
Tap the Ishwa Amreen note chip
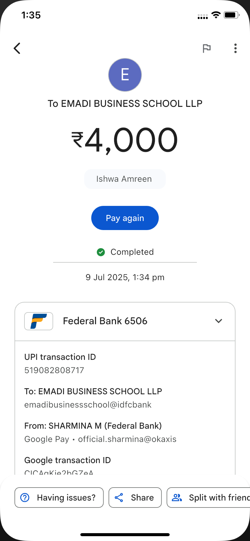coord(124,179)
